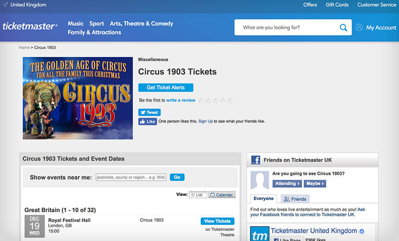Switch to Calendar view
Image resolution: width=399 pixels, height=241 pixels.
coord(222,195)
